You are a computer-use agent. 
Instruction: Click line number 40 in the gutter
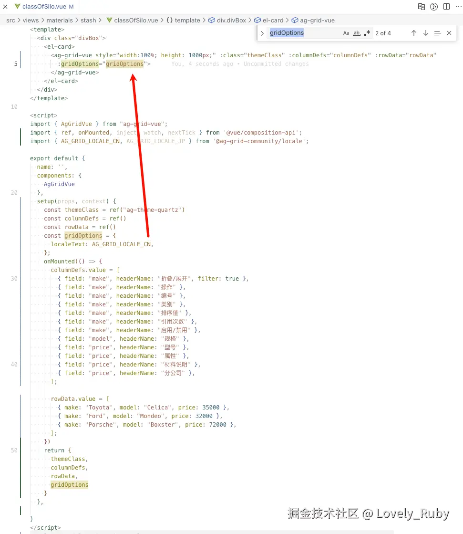coord(14,364)
